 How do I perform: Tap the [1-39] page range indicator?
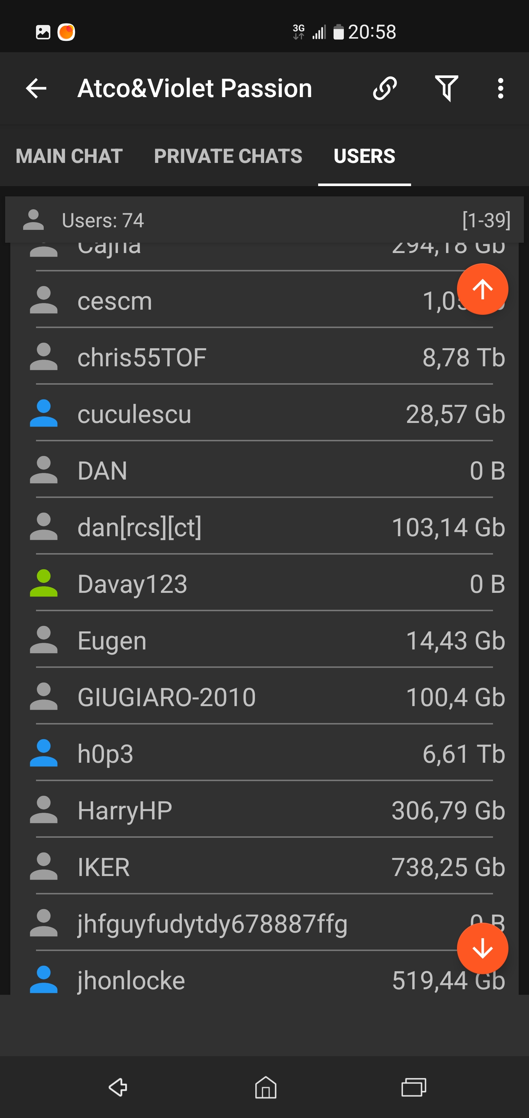pyautogui.click(x=486, y=221)
